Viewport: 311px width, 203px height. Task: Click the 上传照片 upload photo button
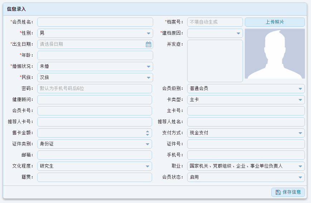click(x=274, y=22)
